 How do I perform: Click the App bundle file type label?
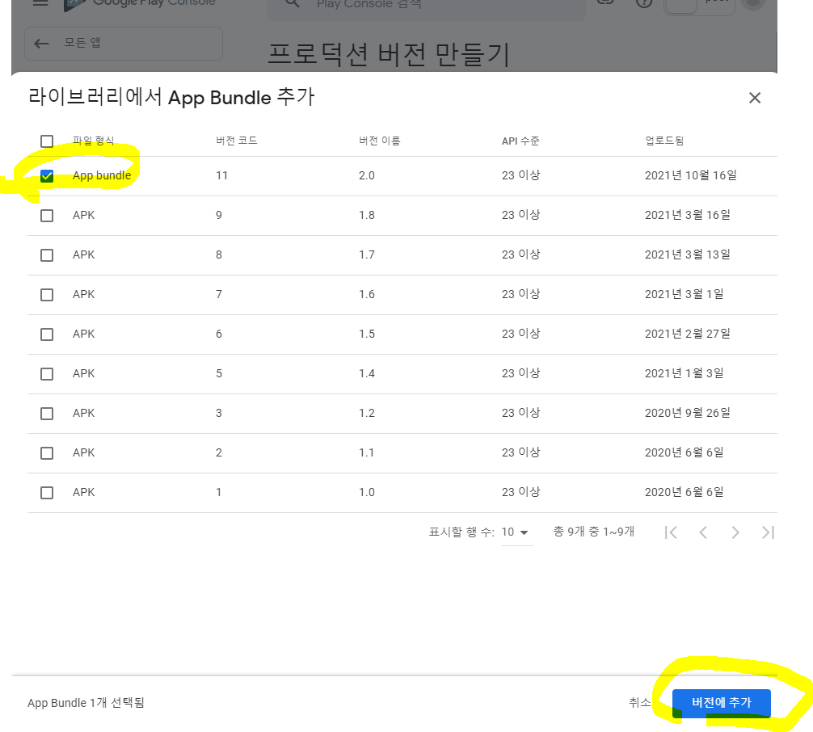(x=102, y=176)
